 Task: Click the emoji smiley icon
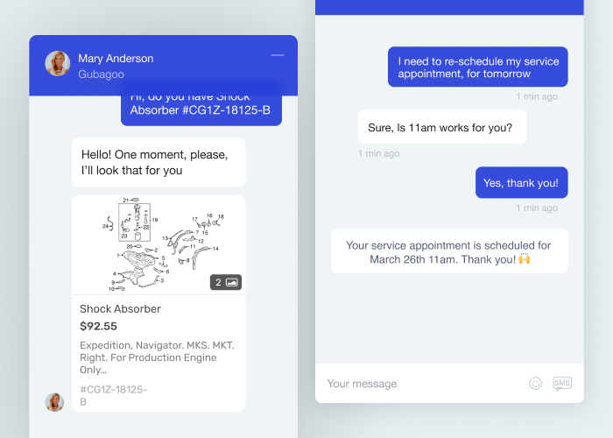[535, 384]
